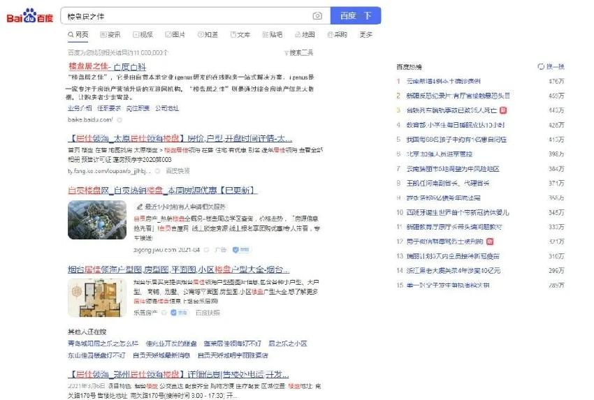594x400 pixels.
Task: Open the floor plan thumbnail image
Action: pyautogui.click(x=97, y=298)
